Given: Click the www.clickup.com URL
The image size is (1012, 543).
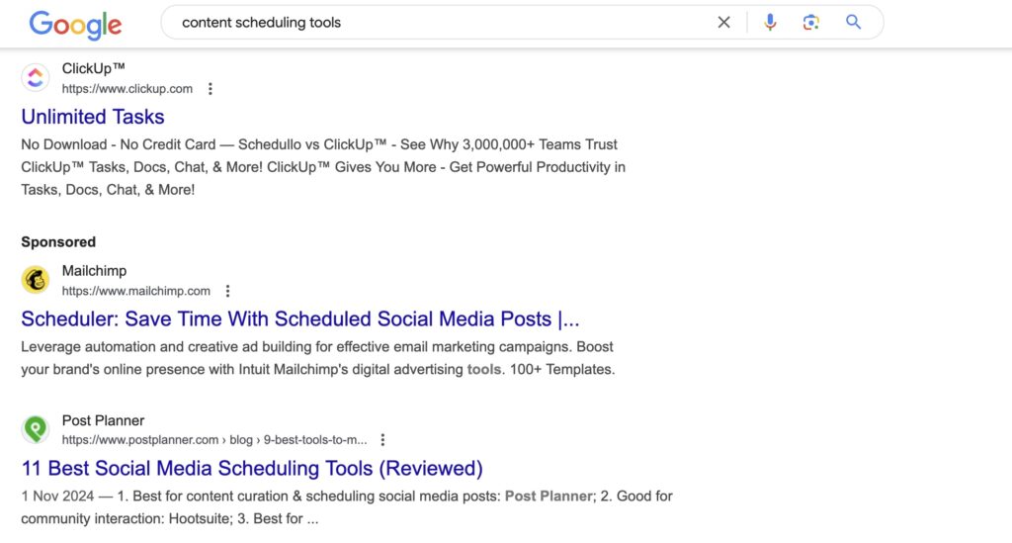Looking at the screenshot, I should coord(127,89).
